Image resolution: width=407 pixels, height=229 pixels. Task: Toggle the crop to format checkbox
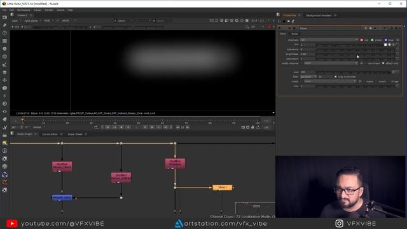(335, 77)
